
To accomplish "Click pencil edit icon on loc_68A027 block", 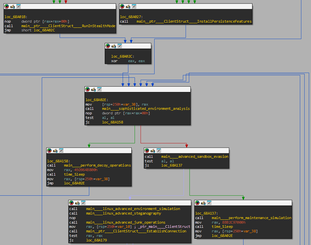I will 128,7.
